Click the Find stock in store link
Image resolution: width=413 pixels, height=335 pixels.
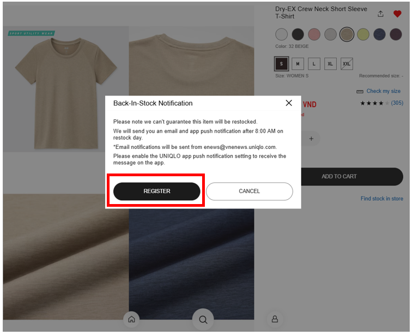coord(381,199)
